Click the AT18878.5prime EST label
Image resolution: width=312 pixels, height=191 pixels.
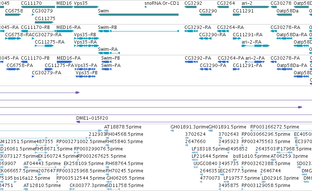coord(122,127)
